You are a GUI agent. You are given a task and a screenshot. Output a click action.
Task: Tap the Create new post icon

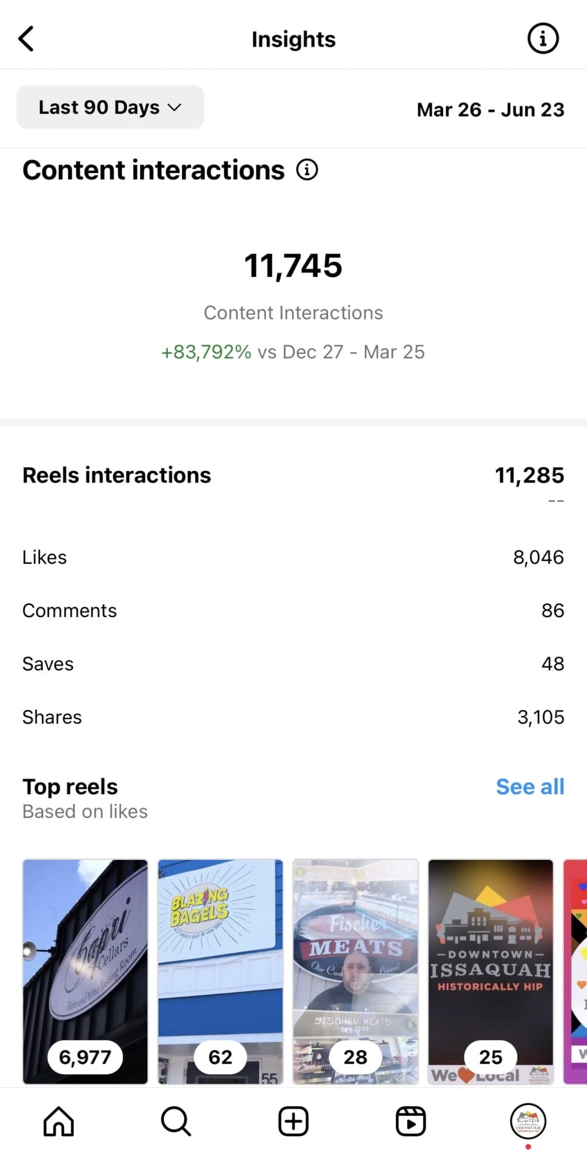[293, 1121]
